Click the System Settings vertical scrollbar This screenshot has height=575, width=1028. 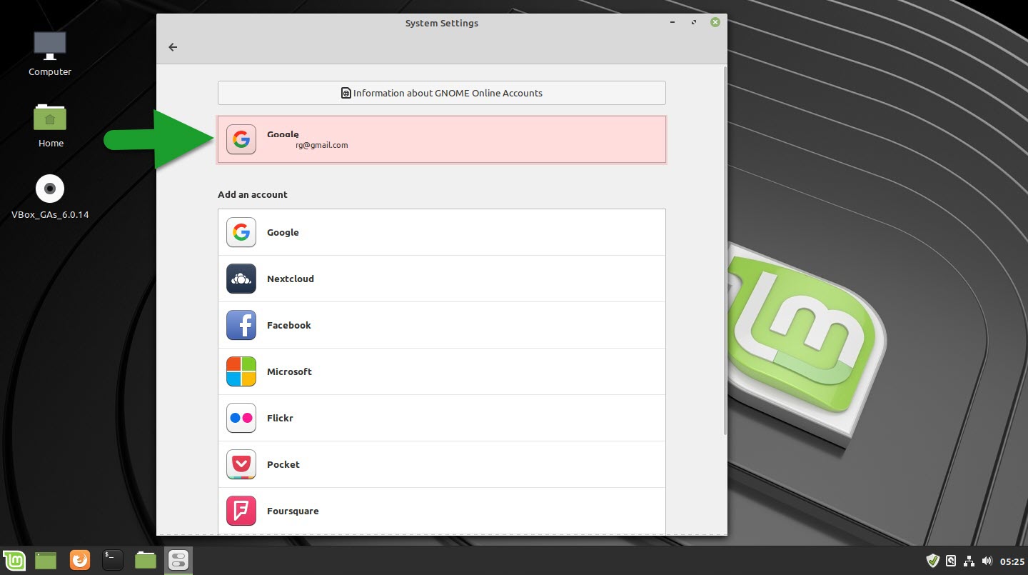pos(725,250)
